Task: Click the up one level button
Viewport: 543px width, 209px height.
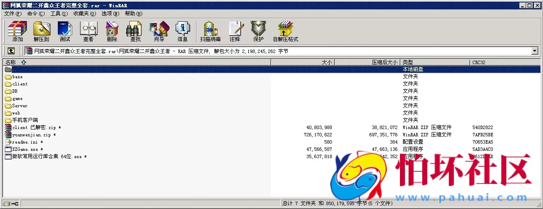Action: point(11,51)
